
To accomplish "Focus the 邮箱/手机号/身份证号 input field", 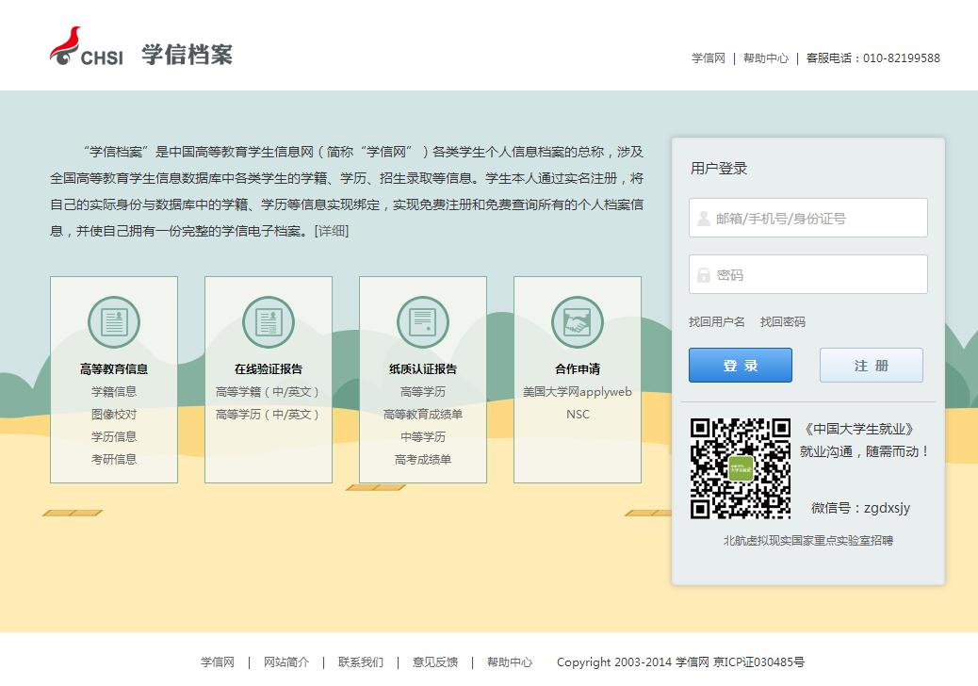I will (807, 218).
